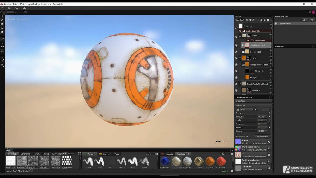Click the Bake textures button
The image size is (316, 178).
[x=262, y=137]
